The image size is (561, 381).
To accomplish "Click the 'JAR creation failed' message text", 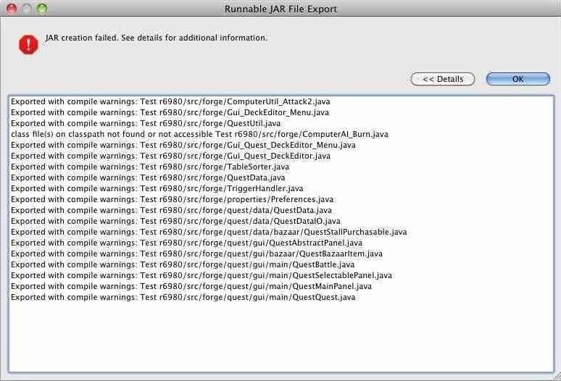I will 156,38.
